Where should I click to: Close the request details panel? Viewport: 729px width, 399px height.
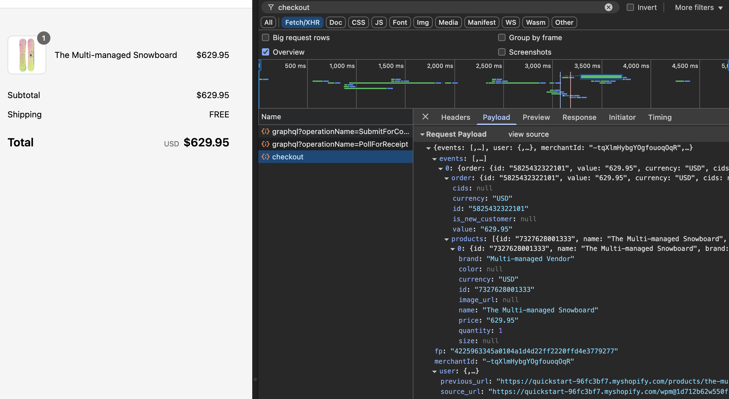click(425, 117)
